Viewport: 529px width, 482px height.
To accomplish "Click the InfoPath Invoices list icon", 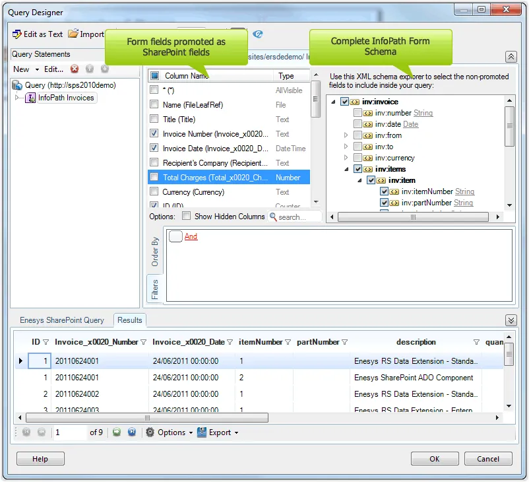I will pos(30,98).
